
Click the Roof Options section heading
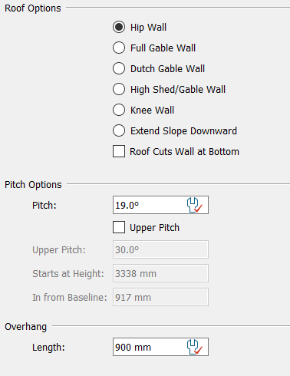pos(33,8)
